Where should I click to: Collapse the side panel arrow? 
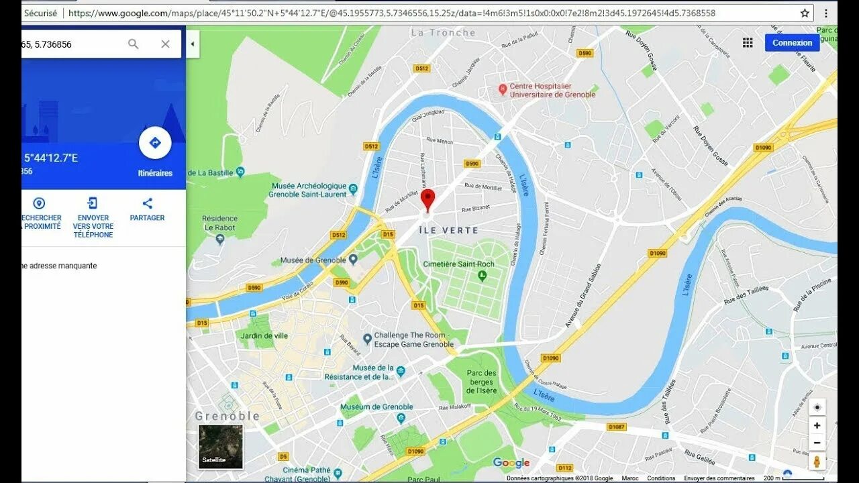pos(193,44)
